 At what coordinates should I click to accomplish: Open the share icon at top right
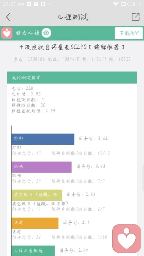(x=136, y=17)
